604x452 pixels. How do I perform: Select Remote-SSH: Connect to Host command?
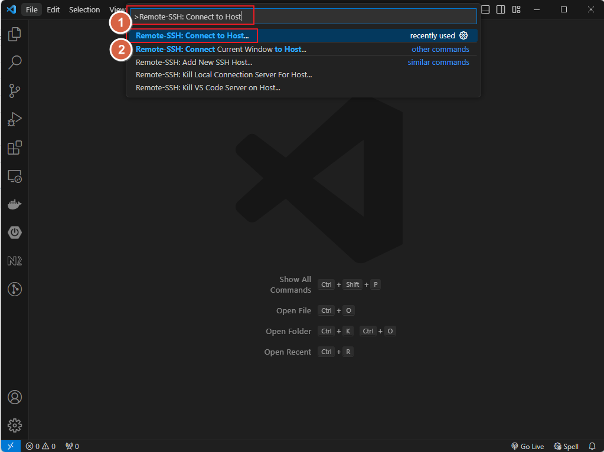click(303, 35)
